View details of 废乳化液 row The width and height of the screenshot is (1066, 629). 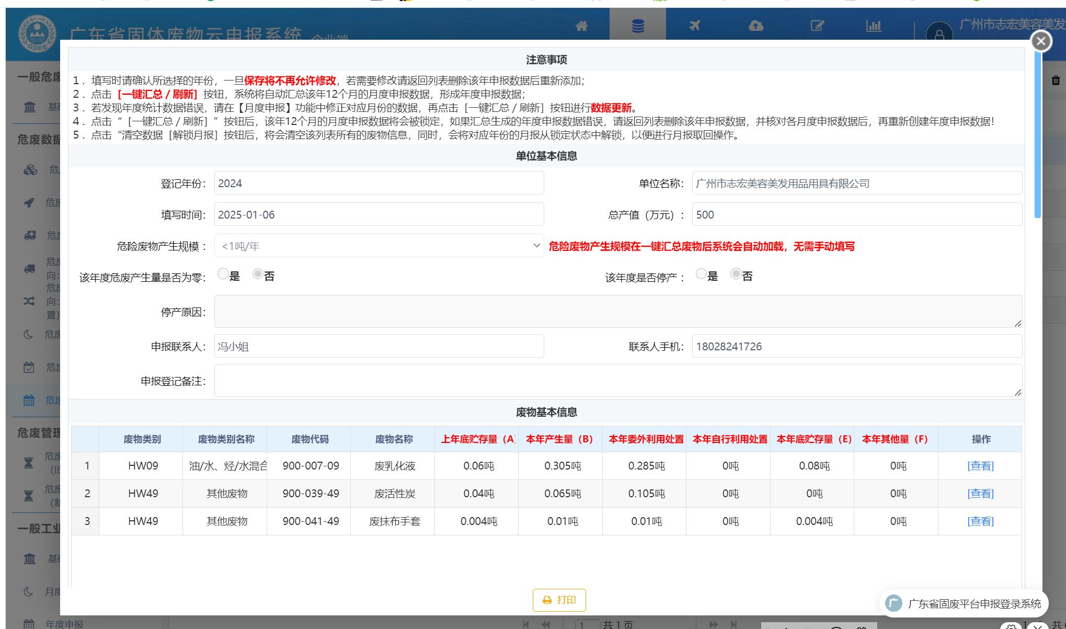pyautogui.click(x=980, y=466)
